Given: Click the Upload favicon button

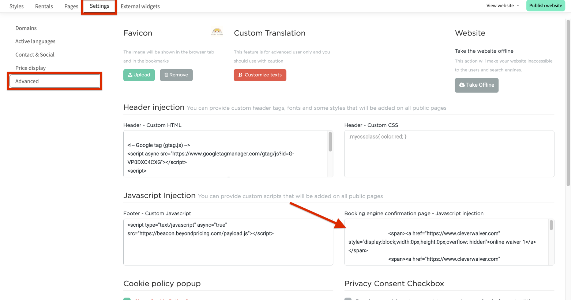Looking at the screenshot, I should [x=139, y=75].
